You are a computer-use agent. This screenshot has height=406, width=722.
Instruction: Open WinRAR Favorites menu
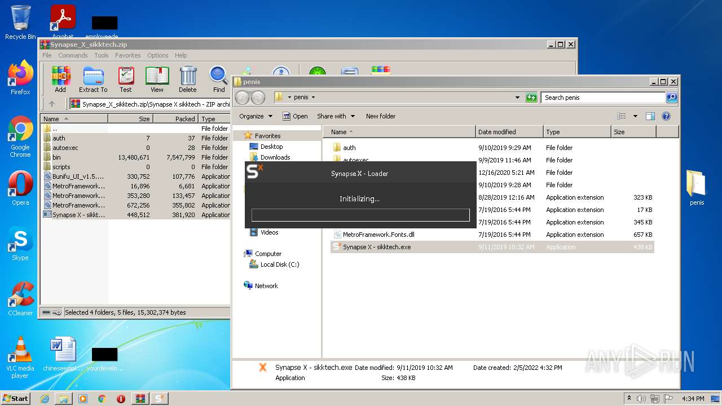[x=128, y=55]
